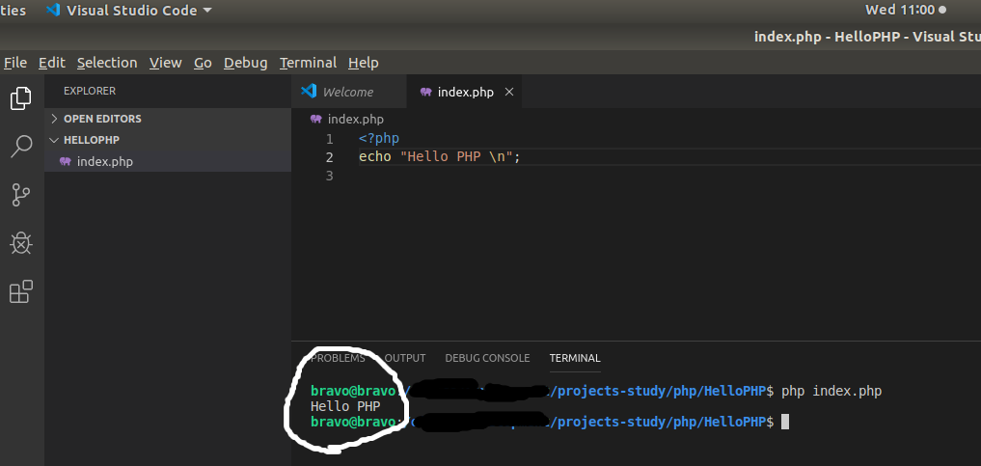The image size is (981, 466).
Task: Open the Debug menu
Action: [245, 63]
